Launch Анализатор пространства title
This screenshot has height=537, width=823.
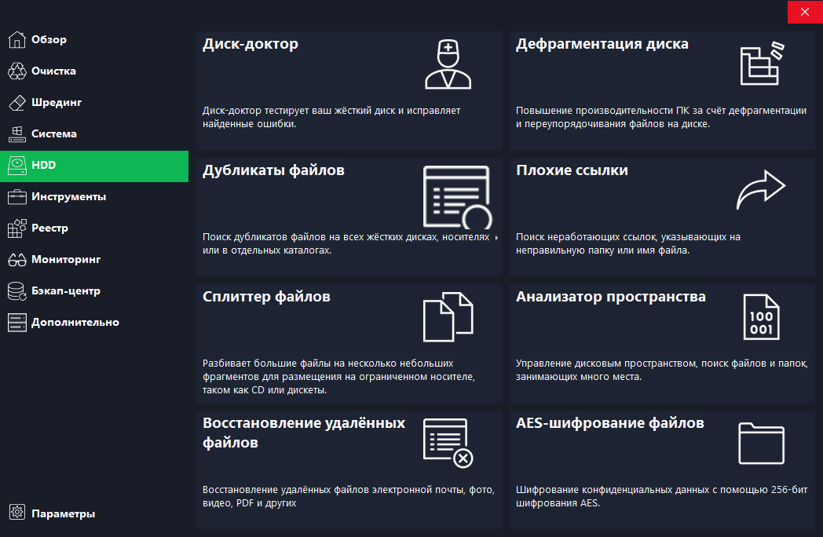[610, 297]
